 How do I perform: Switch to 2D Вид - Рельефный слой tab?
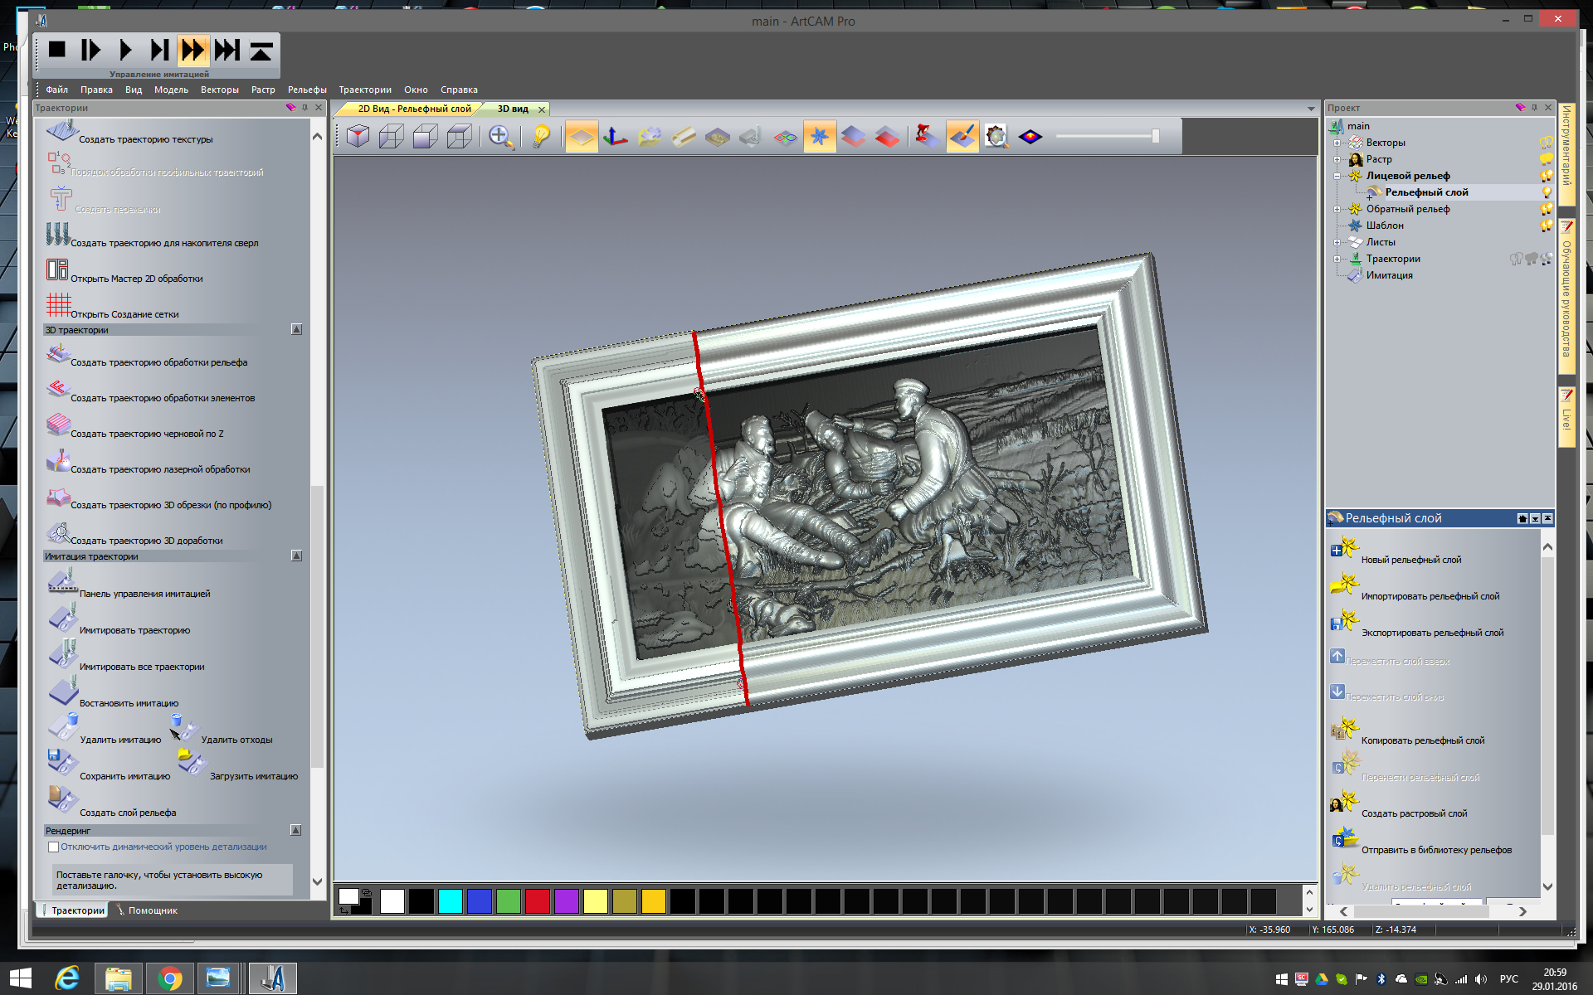(413, 109)
